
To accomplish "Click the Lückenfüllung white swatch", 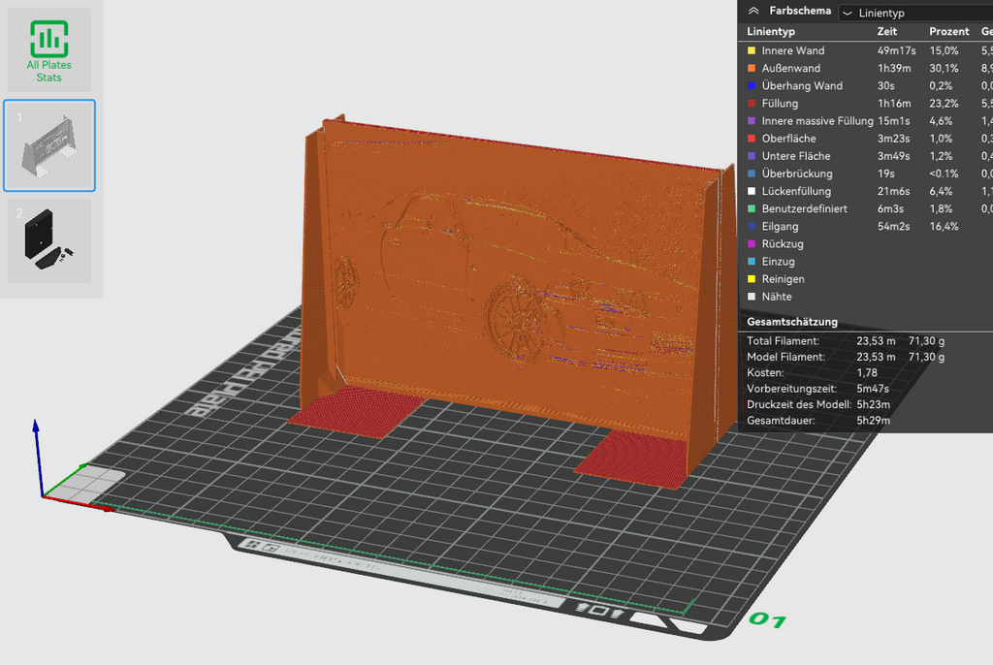I will click(752, 191).
